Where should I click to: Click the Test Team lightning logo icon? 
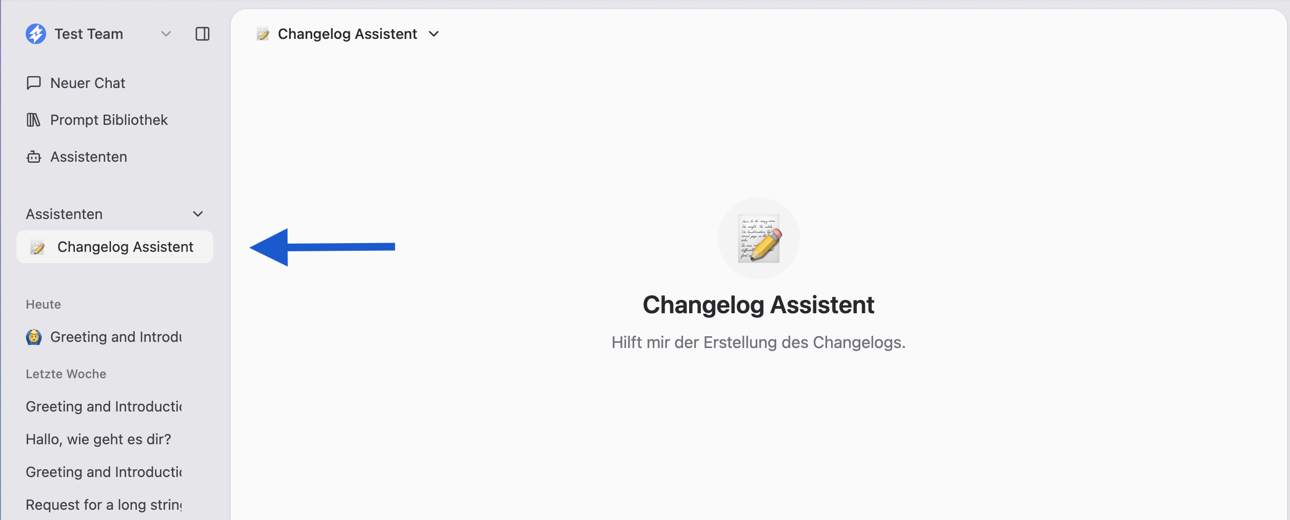(36, 34)
